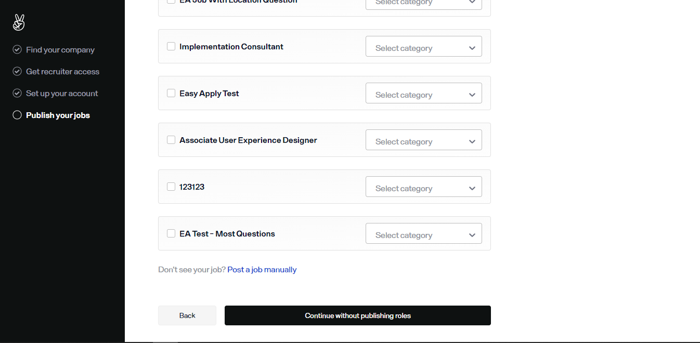
Task: Expand category dropdown for Easy Apply Test
Action: click(x=424, y=94)
